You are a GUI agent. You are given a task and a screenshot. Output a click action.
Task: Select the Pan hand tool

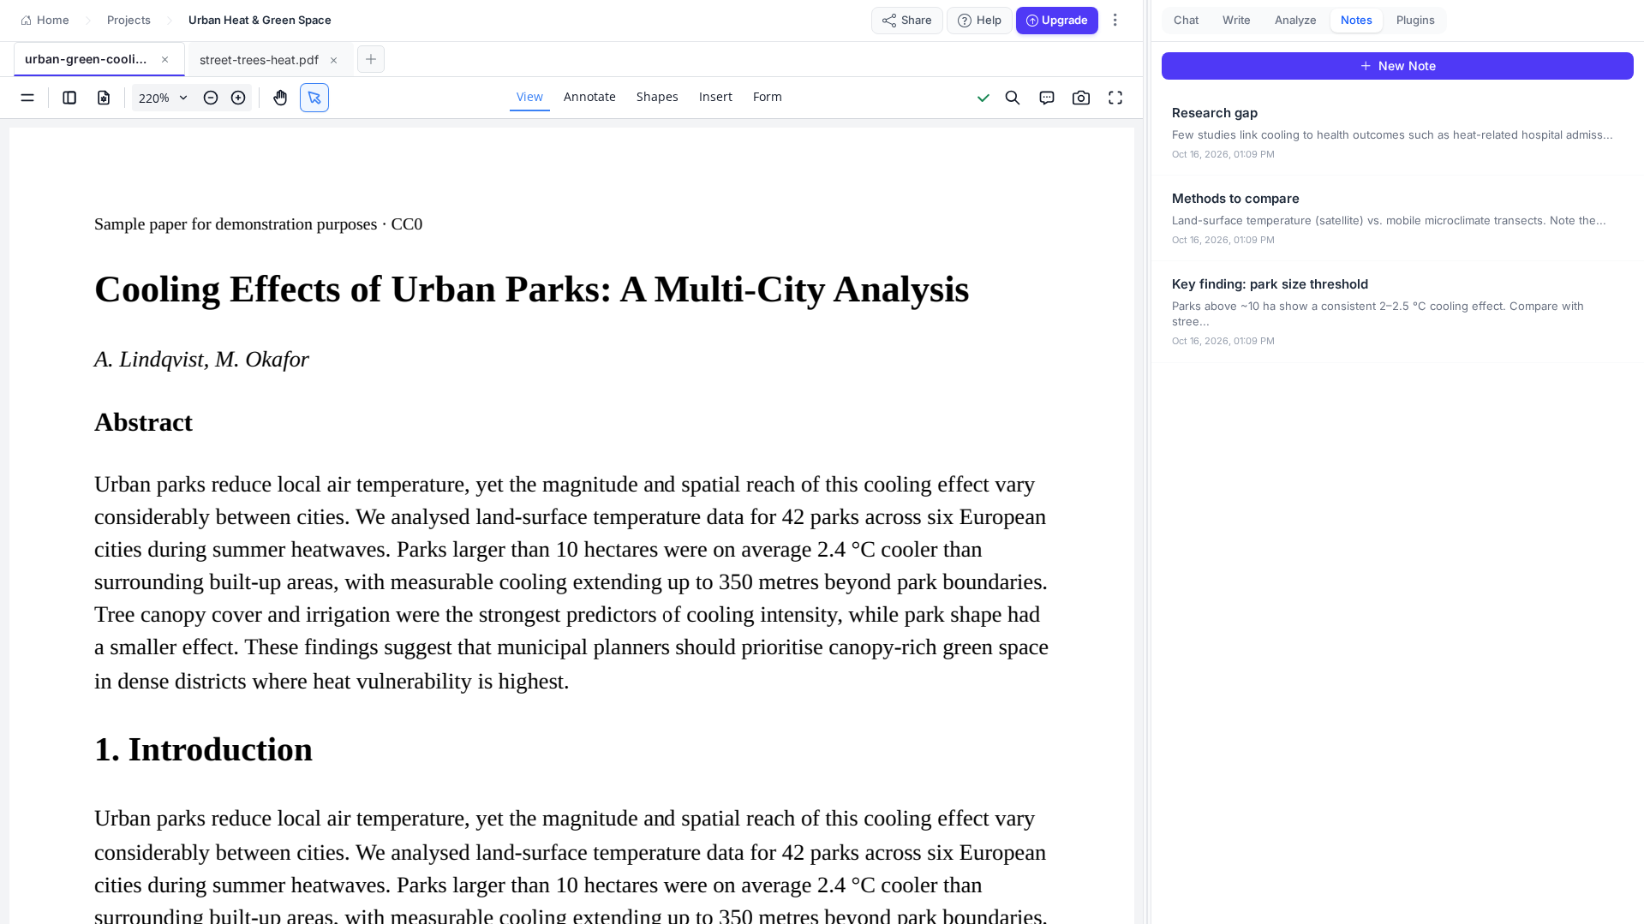[x=280, y=98]
